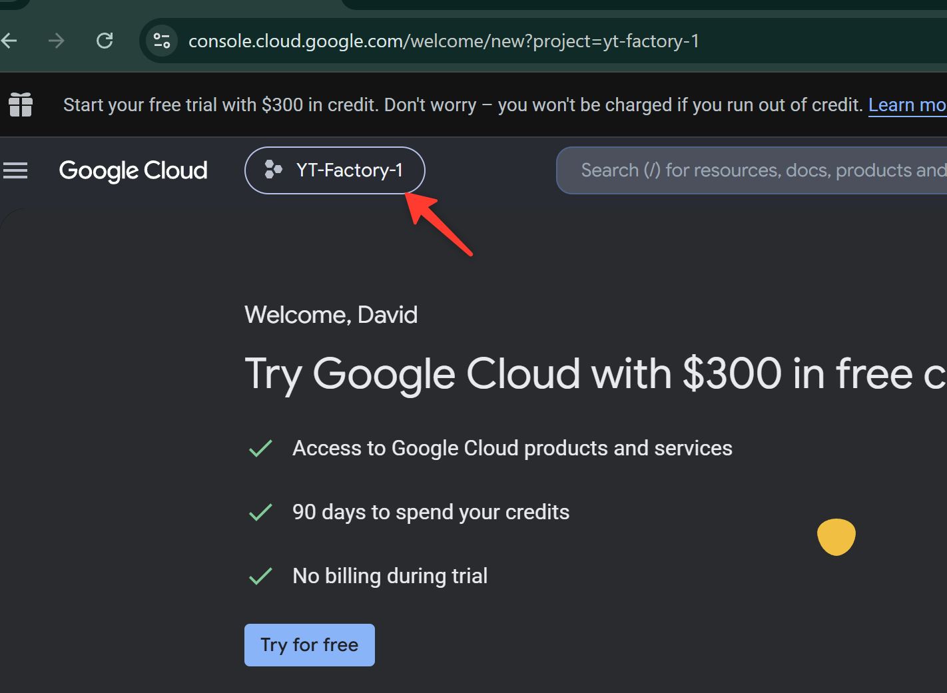
Task: Focus the Search resources, docs, products field
Action: (x=752, y=170)
